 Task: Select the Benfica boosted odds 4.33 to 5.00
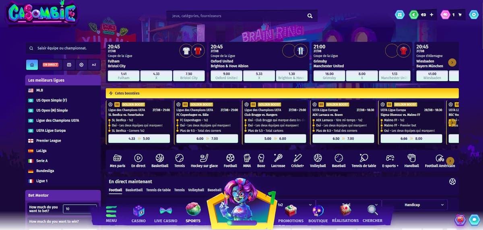139,138
